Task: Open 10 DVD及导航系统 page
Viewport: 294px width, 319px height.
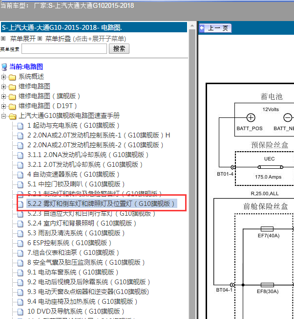Action: pyautogui.click(x=76, y=311)
